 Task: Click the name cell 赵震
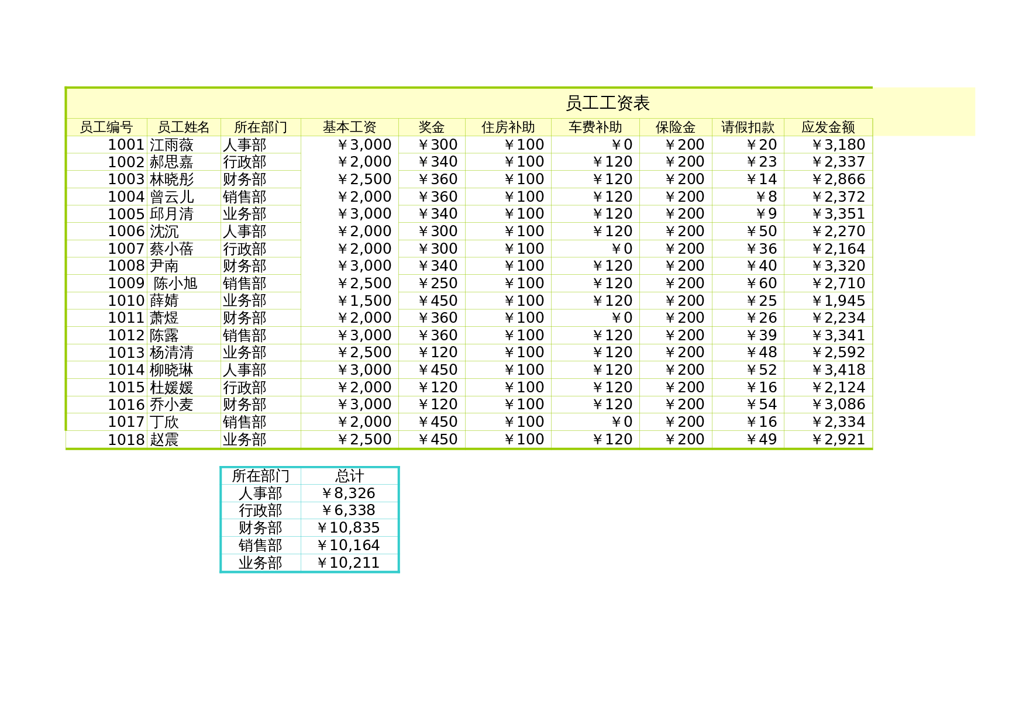click(164, 440)
